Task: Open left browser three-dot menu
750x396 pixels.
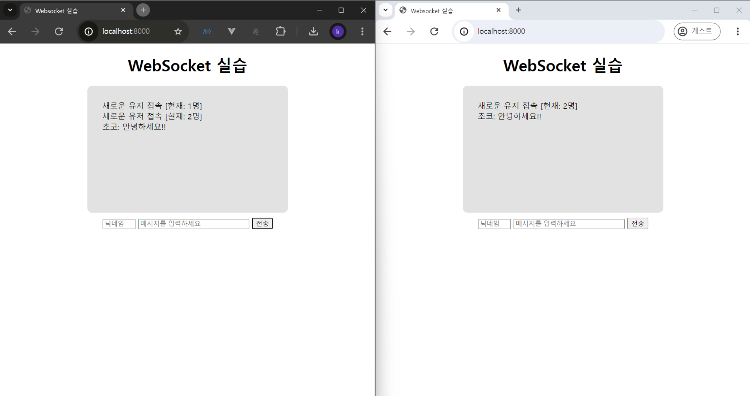Action: point(362,31)
